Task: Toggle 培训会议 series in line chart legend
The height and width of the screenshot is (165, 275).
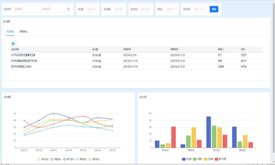Action: tap(43, 159)
